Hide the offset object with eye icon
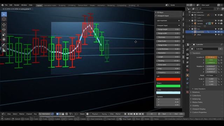The height and width of the screenshot is (126, 224). coord(218,35)
